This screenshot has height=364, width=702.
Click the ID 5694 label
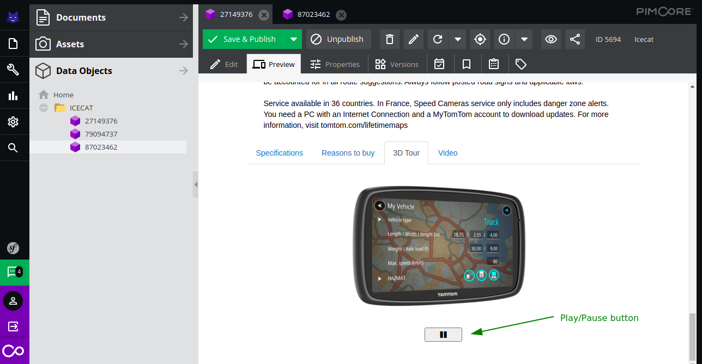(x=608, y=39)
